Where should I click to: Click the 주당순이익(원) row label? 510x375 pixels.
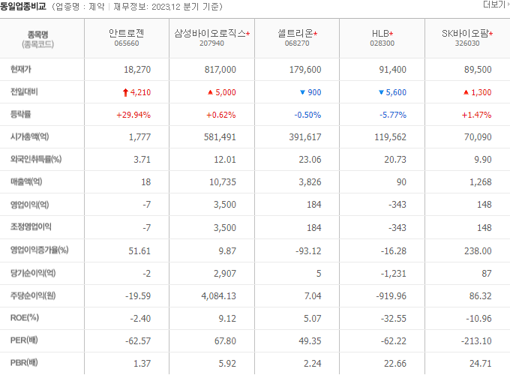tap(33, 295)
